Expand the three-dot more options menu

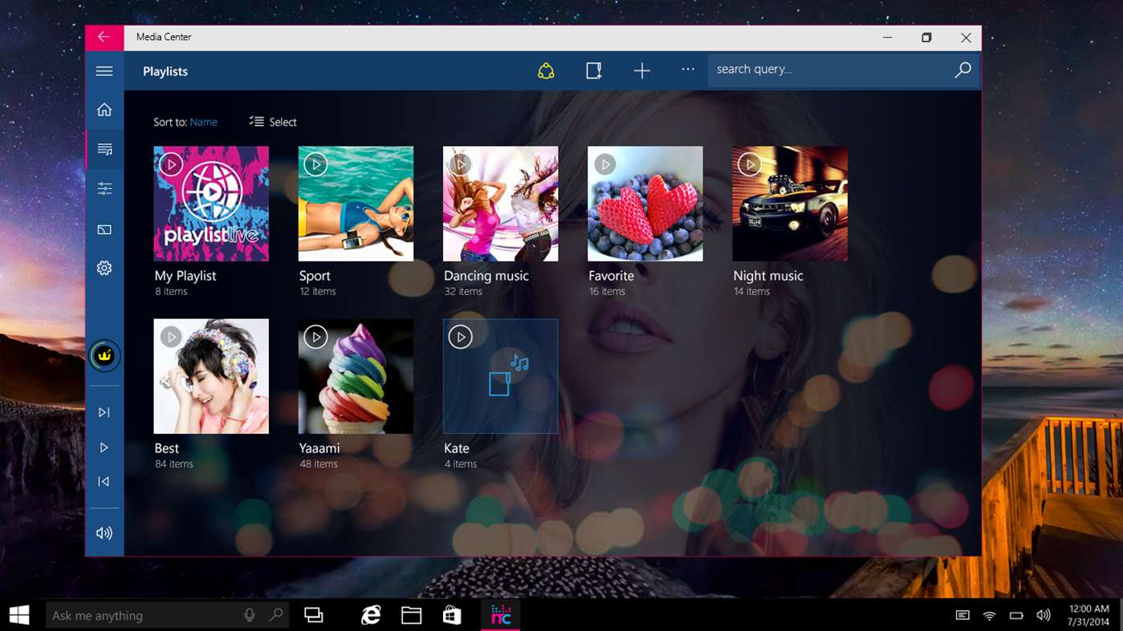click(x=688, y=70)
